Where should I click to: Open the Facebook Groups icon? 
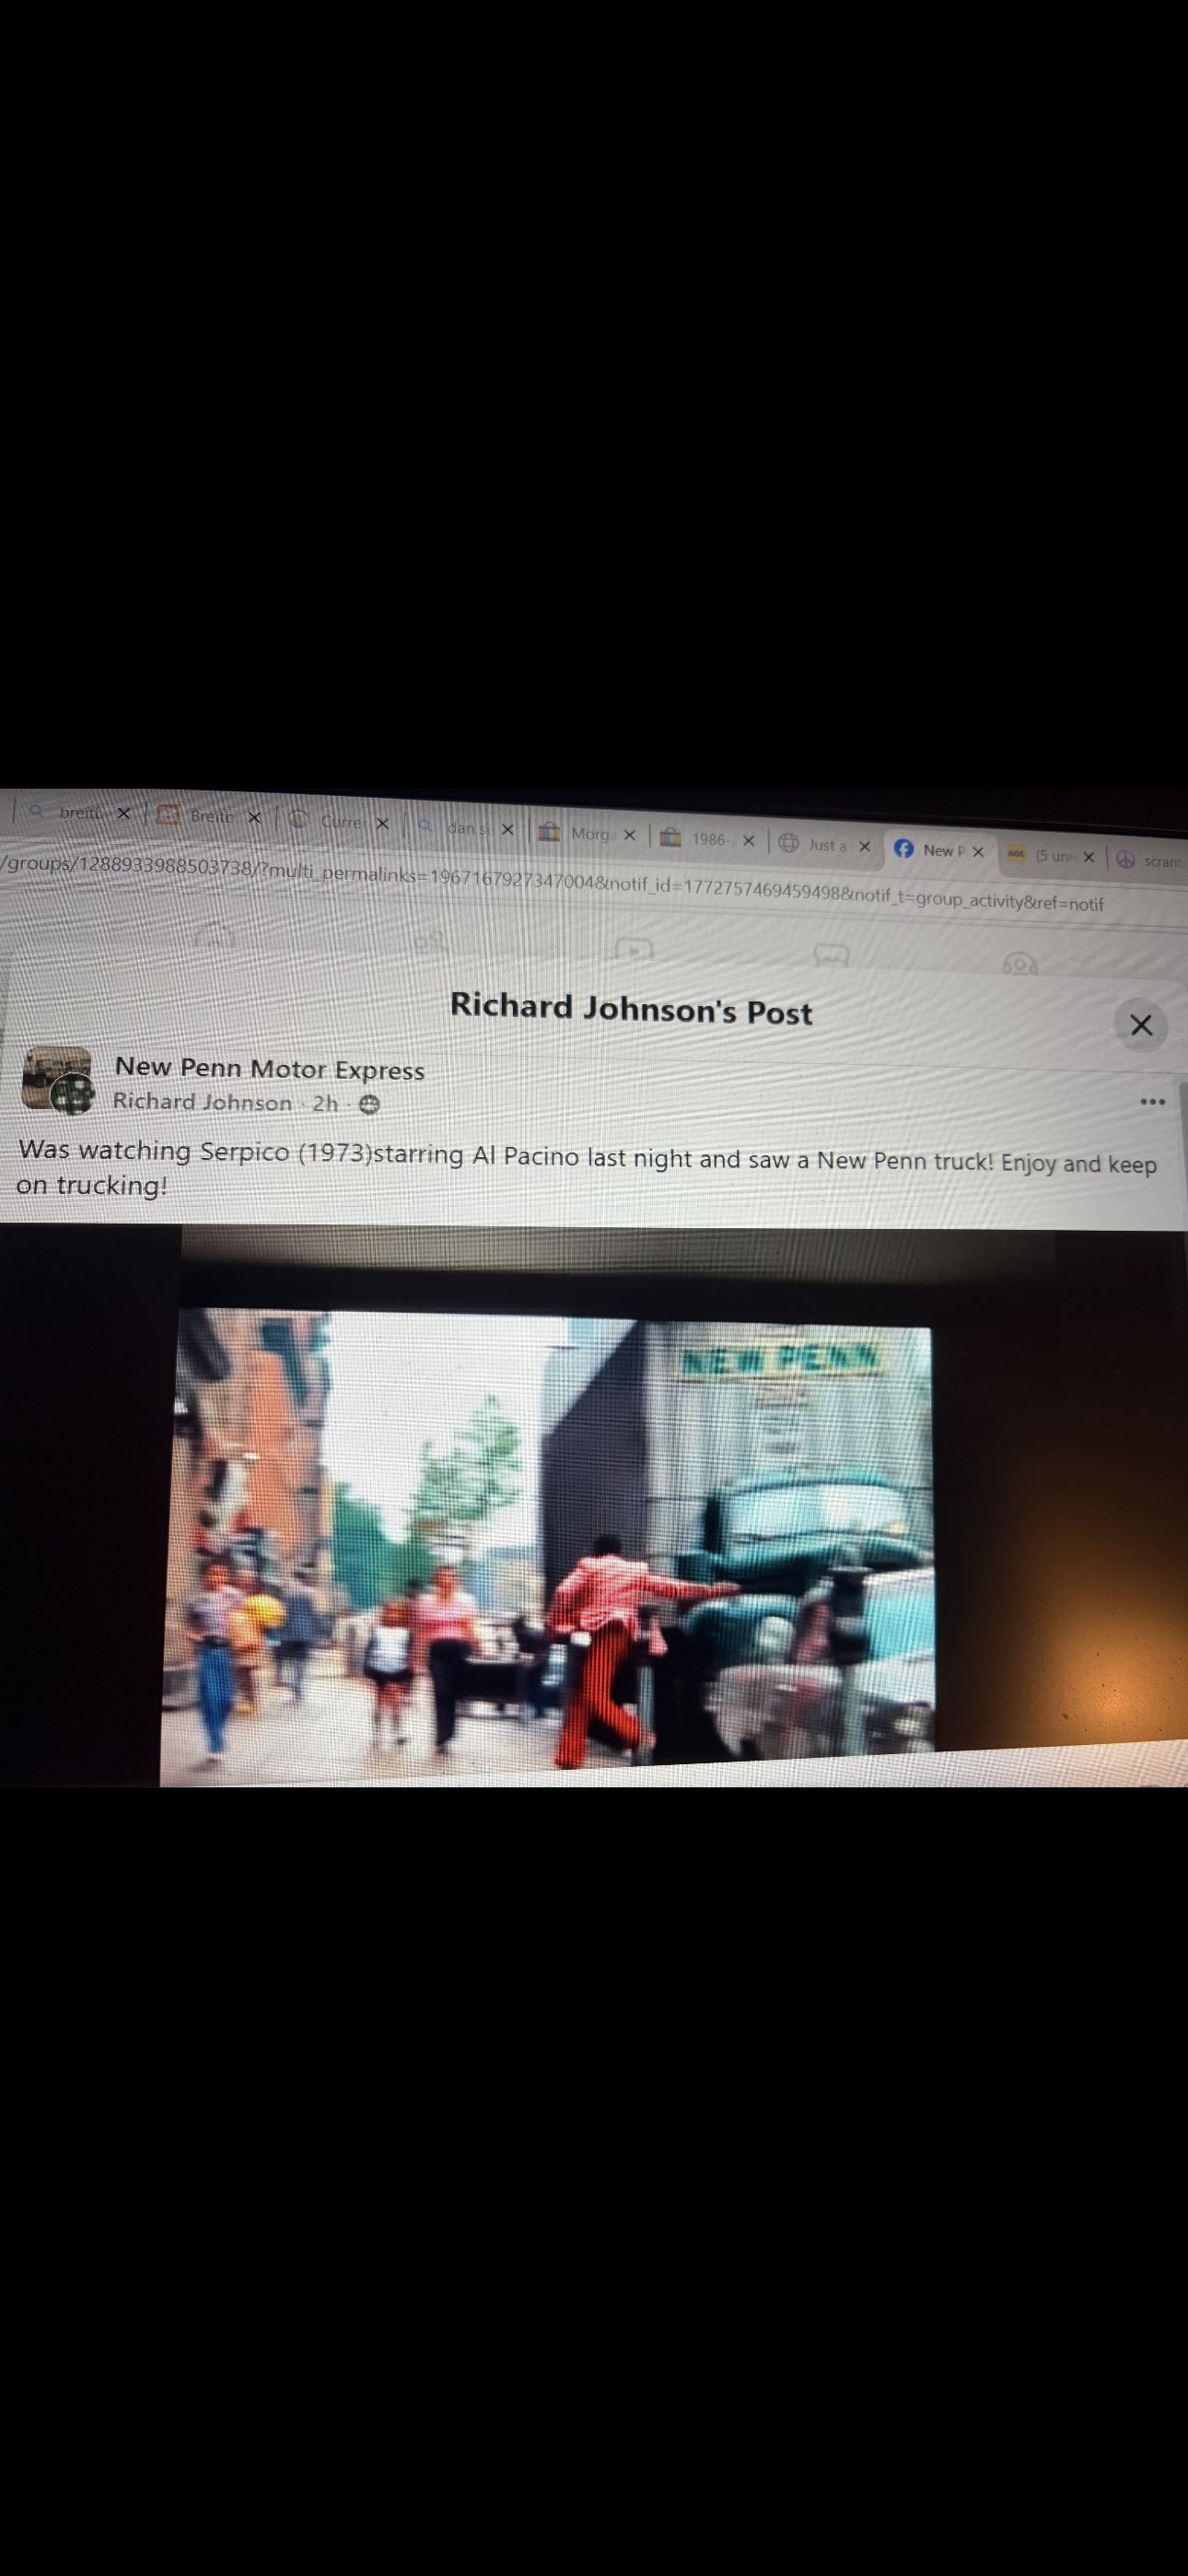click(x=1020, y=963)
